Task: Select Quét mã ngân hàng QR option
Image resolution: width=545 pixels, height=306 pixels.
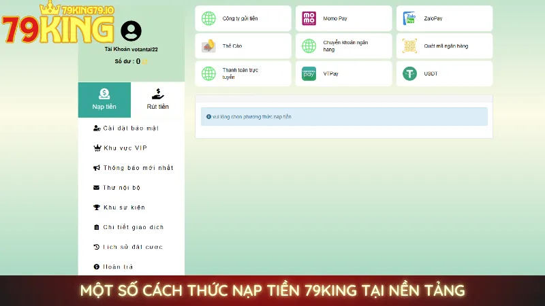Action: pos(445,46)
